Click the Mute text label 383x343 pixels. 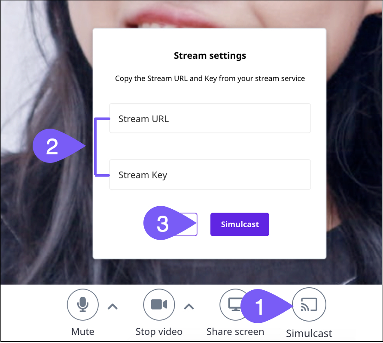click(83, 331)
